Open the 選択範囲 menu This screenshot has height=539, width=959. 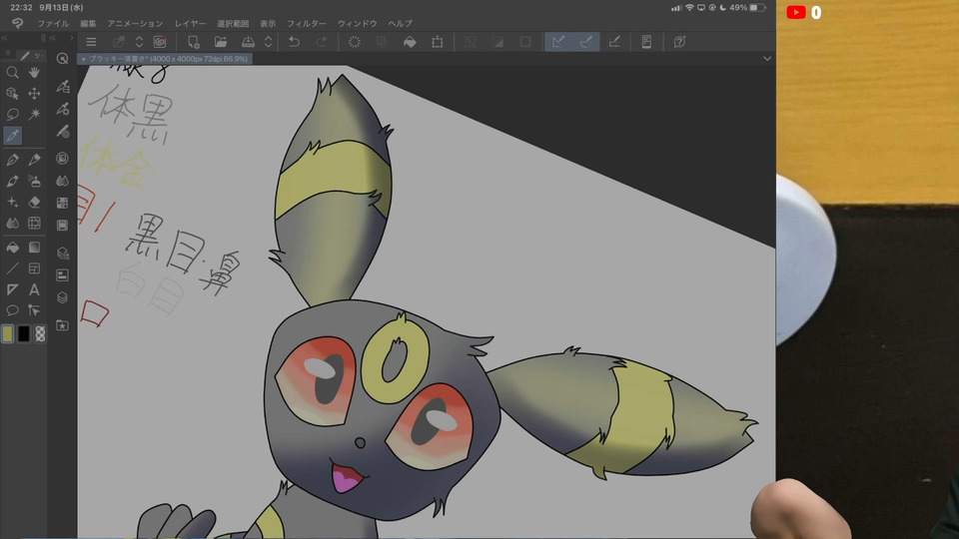point(233,24)
